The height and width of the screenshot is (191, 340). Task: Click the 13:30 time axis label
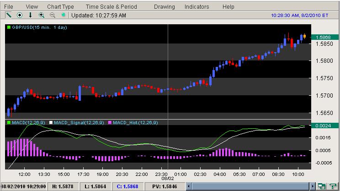click(44, 175)
